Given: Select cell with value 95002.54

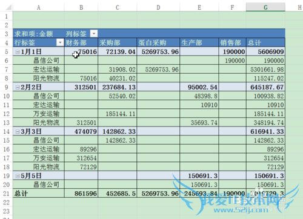Looking at the screenshot, I should 199,87.
